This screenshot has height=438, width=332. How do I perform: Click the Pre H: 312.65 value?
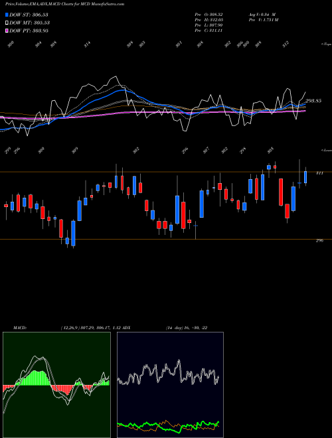pos(208,20)
